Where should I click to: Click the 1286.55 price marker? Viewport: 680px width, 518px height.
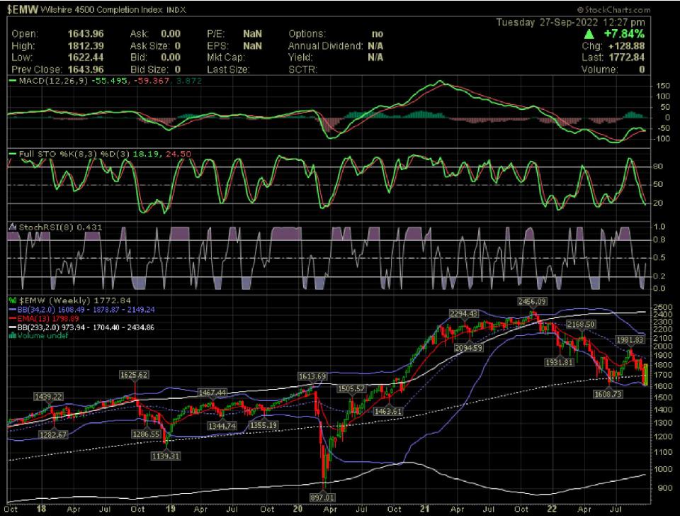[x=147, y=434]
